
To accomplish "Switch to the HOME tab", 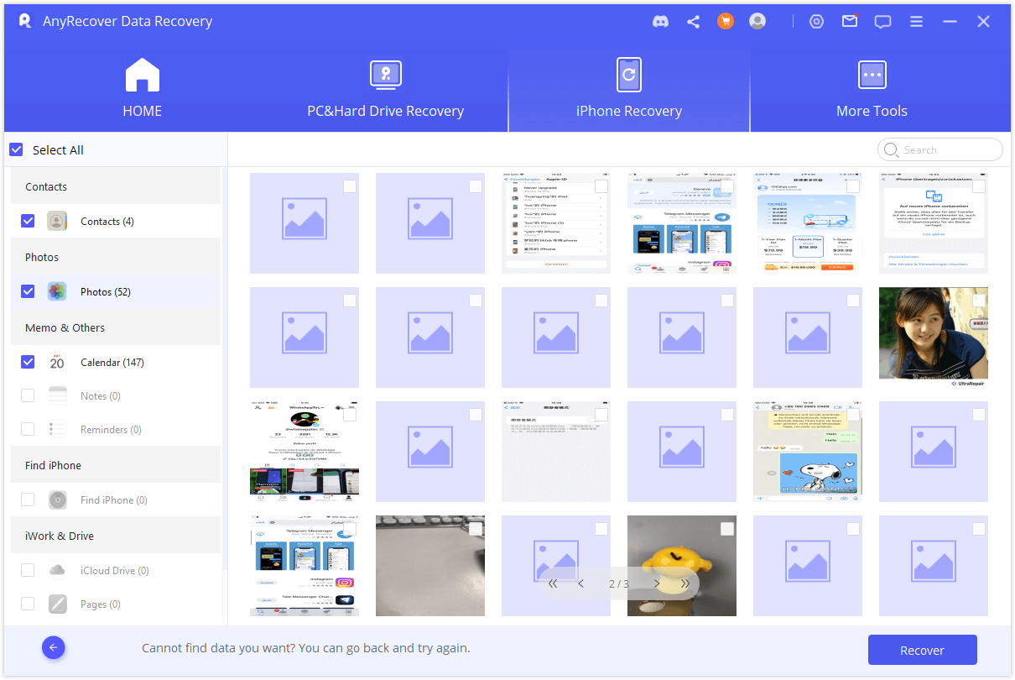I will tap(142, 90).
